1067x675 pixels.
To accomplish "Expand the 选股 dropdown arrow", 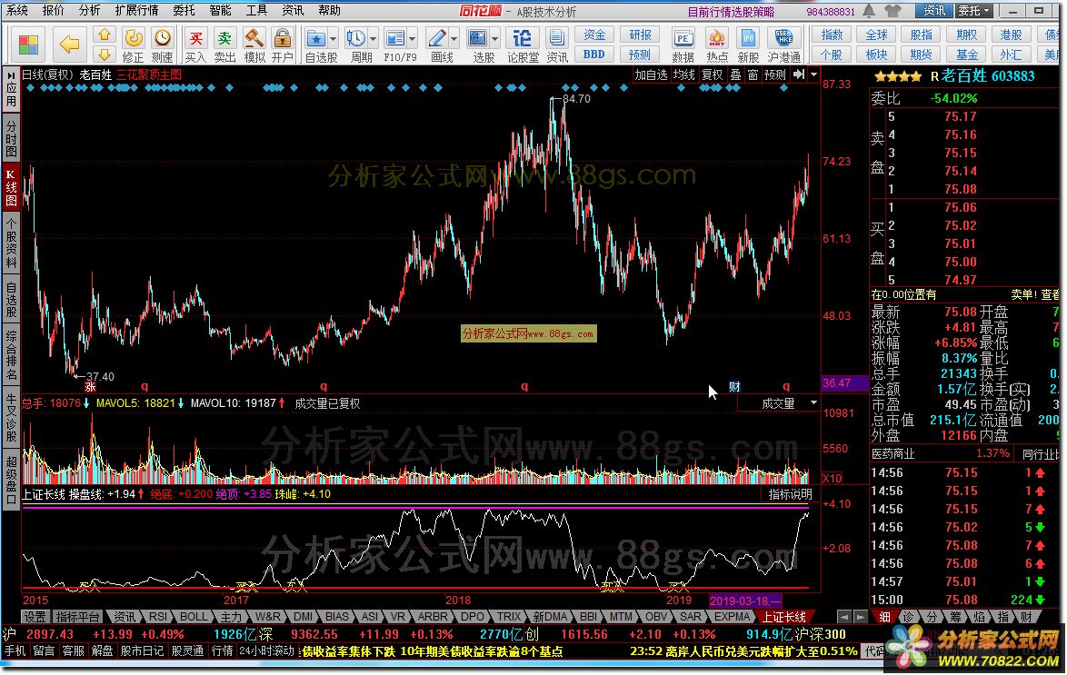I will coord(494,39).
